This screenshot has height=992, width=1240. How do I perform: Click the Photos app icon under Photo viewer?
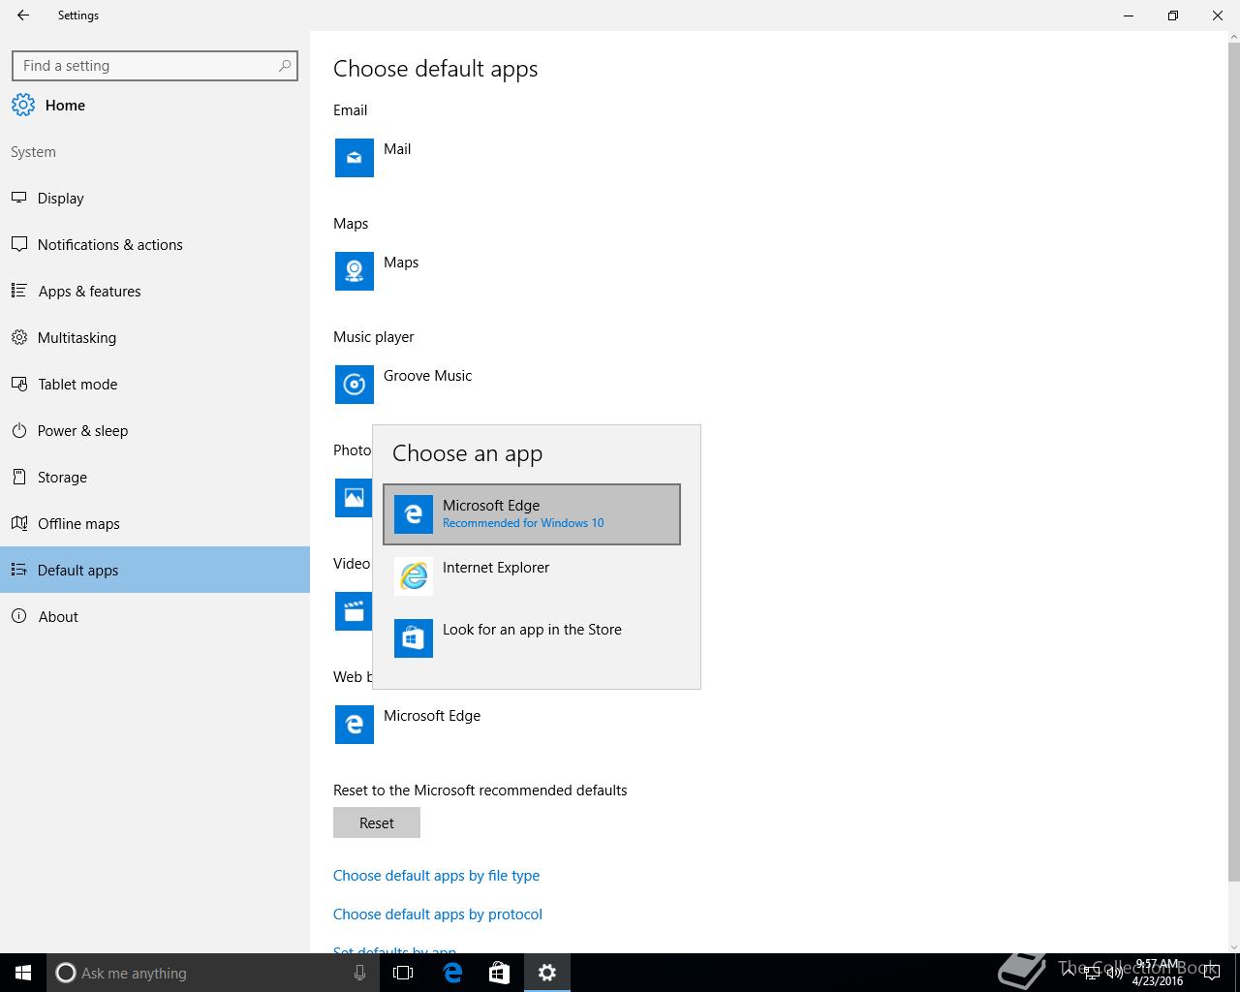click(x=354, y=498)
